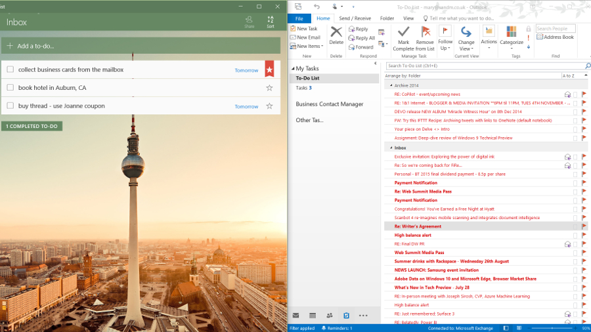Switch to Tasks view icon in navigation bar
This screenshot has width=591, height=332.
point(346,316)
